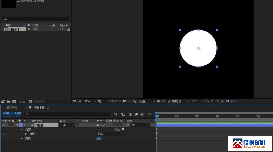The image size is (273, 152).
Task: Sort project by 类型 column header
Action: [35, 25]
